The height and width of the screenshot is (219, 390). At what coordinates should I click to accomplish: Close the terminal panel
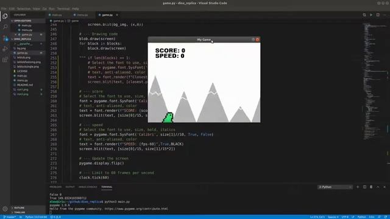[x=385, y=187]
